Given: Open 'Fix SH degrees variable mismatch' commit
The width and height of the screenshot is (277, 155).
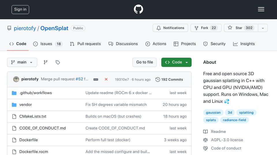Looking at the screenshot, I should pyautogui.click(x=116, y=104).
